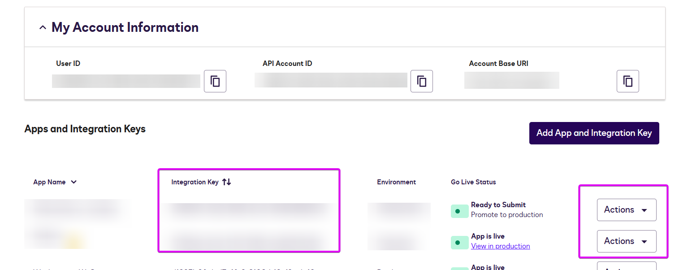Open the Actions menu for the live app
679x270 pixels.
(x=626, y=241)
